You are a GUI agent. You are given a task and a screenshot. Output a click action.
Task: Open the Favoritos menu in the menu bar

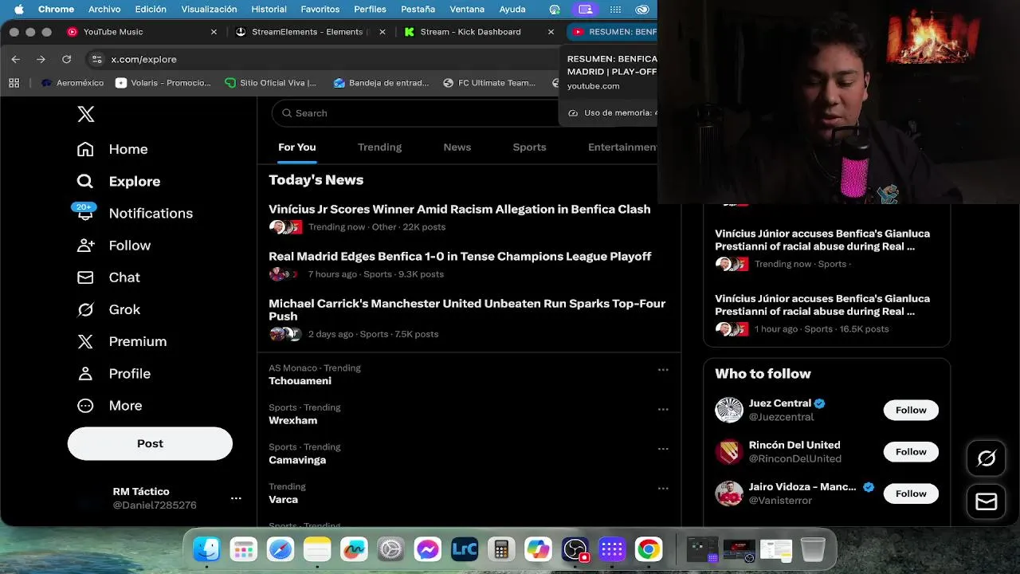[320, 10]
